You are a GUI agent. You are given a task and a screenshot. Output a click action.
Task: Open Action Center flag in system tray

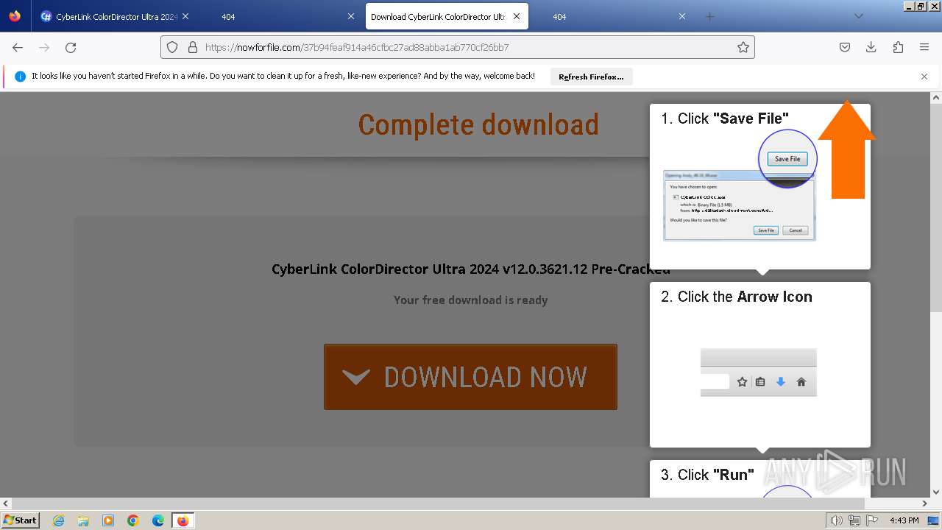pos(872,520)
